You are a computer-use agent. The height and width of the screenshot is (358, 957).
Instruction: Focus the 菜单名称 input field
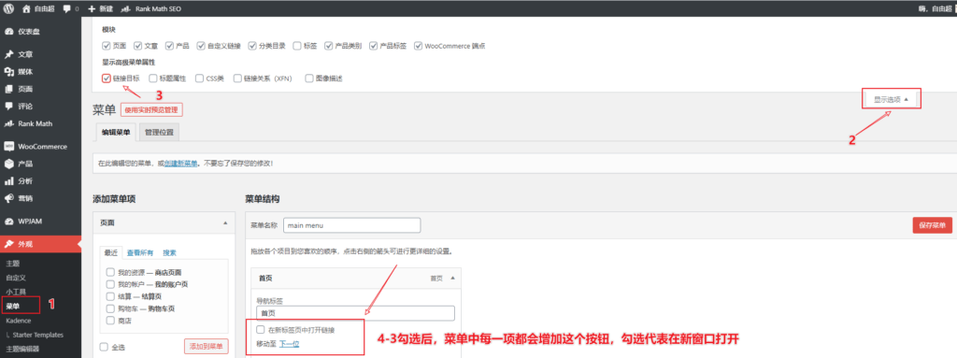click(351, 225)
